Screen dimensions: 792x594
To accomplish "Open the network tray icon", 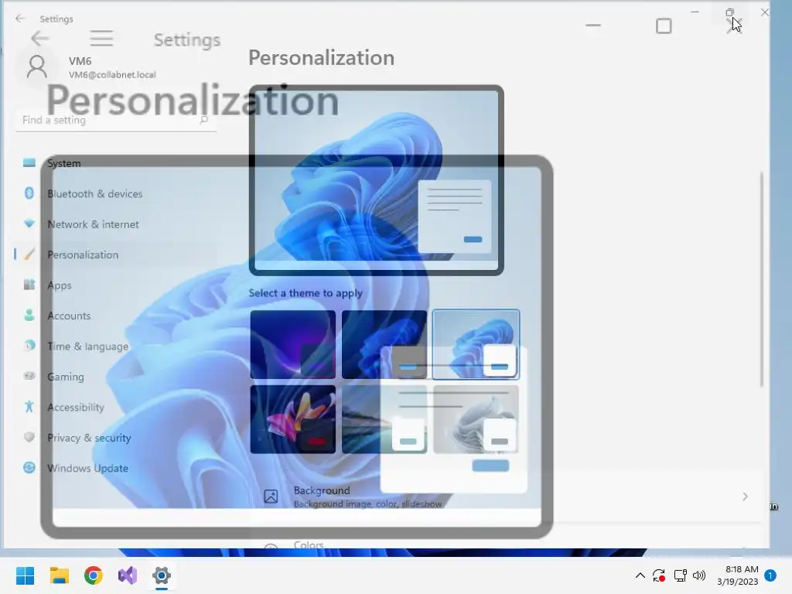I will [681, 575].
